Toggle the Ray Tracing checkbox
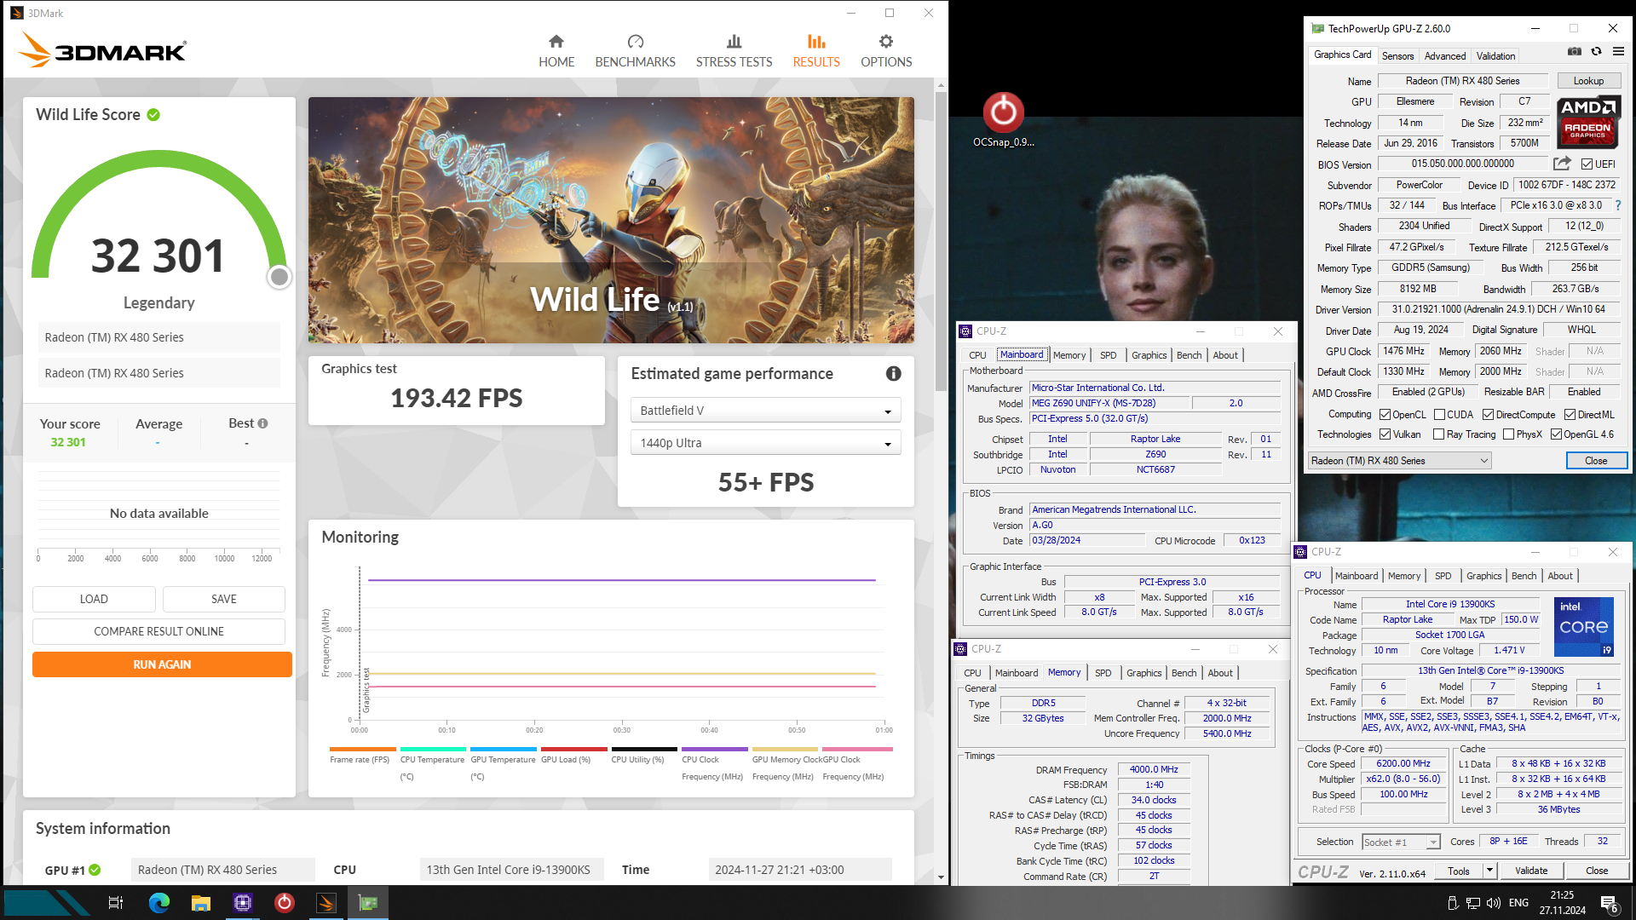The width and height of the screenshot is (1636, 920). (1439, 434)
